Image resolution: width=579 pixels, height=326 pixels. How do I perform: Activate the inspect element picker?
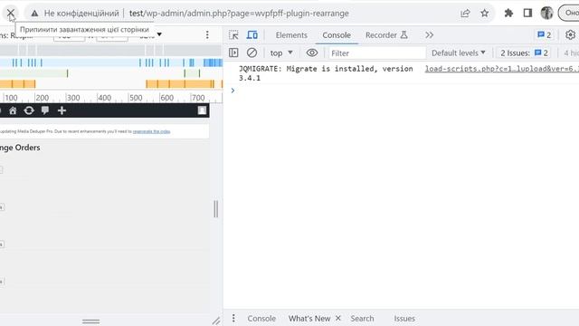(233, 35)
